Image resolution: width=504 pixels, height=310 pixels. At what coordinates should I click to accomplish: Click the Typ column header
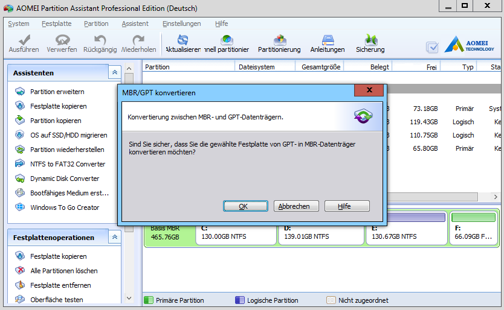(x=458, y=67)
